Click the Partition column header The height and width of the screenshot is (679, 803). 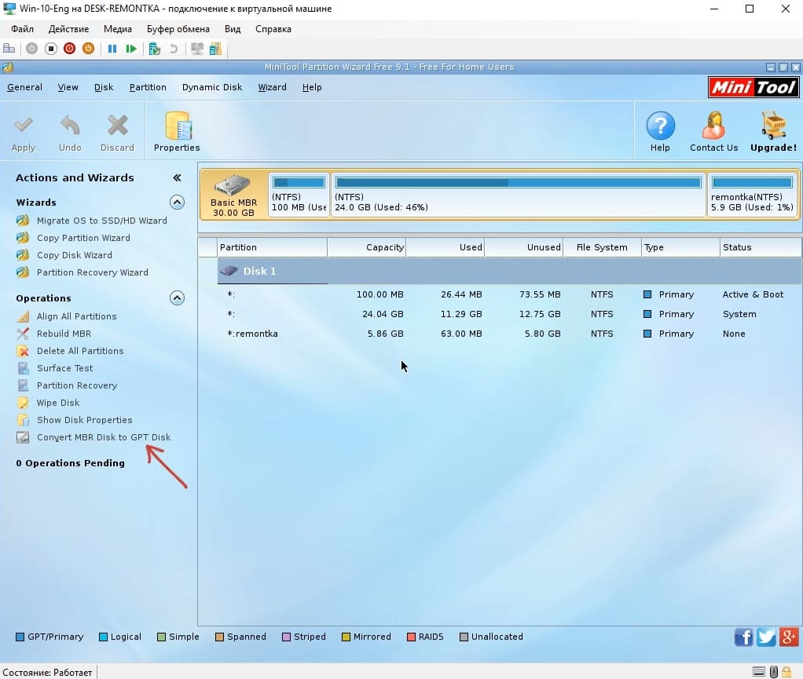coord(272,247)
